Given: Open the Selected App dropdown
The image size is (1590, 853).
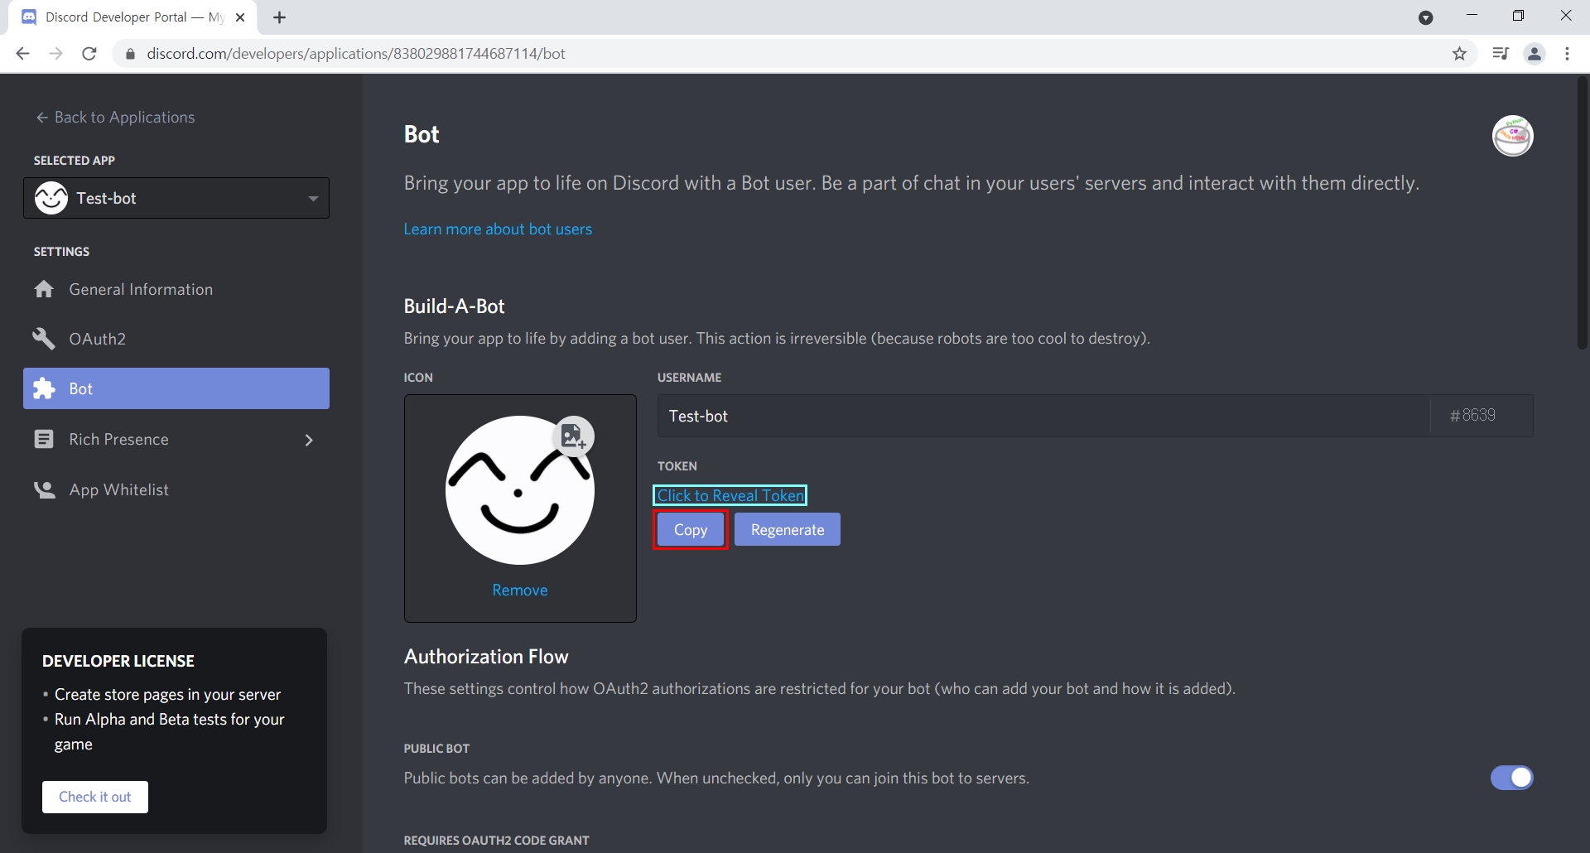Looking at the screenshot, I should pos(176,198).
